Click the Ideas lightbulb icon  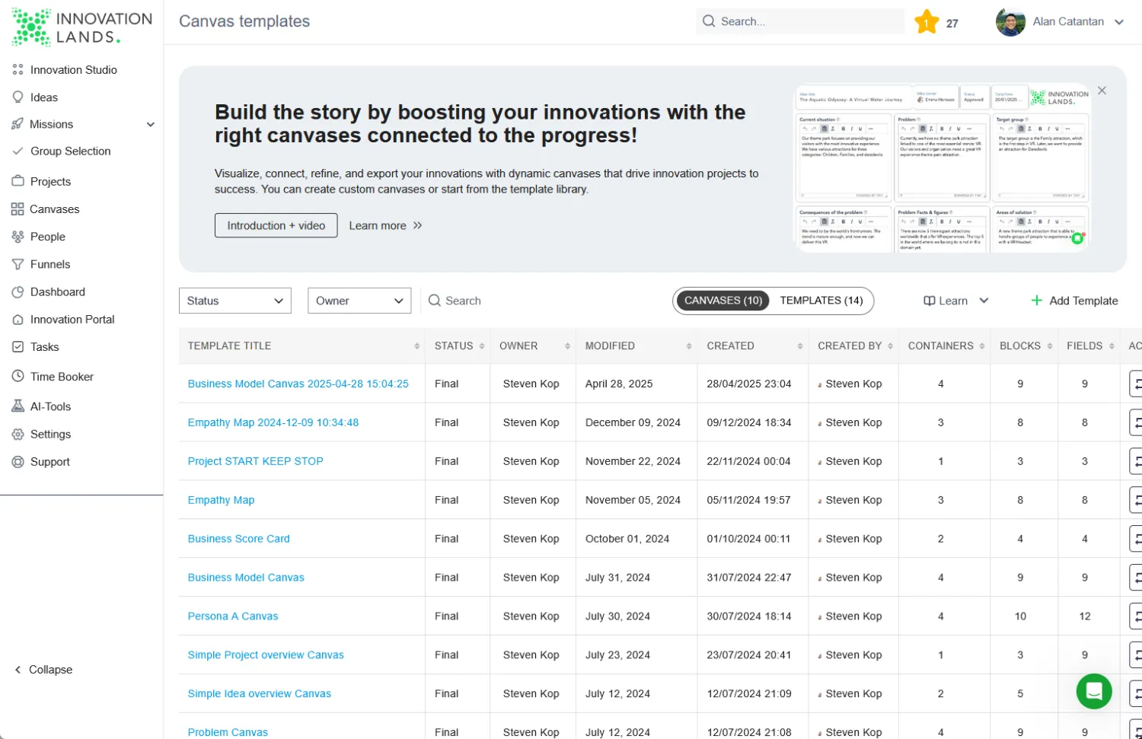(18, 97)
